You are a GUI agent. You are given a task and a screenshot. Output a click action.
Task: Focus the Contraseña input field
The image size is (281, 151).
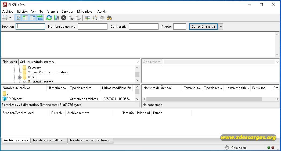[144, 27]
